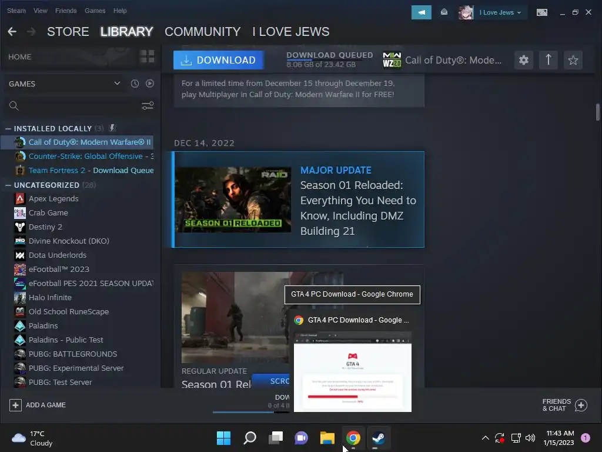Open the Help menu
This screenshot has width=602, height=452.
point(120,11)
